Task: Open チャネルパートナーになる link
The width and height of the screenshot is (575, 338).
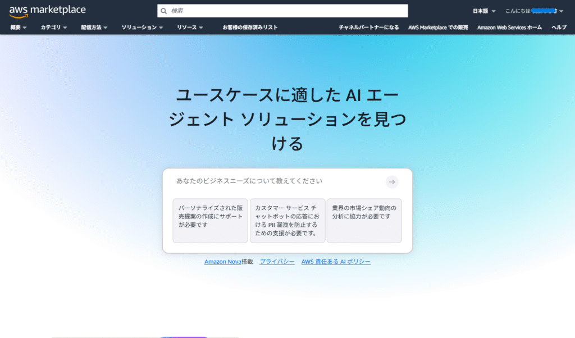Action: [368, 28]
